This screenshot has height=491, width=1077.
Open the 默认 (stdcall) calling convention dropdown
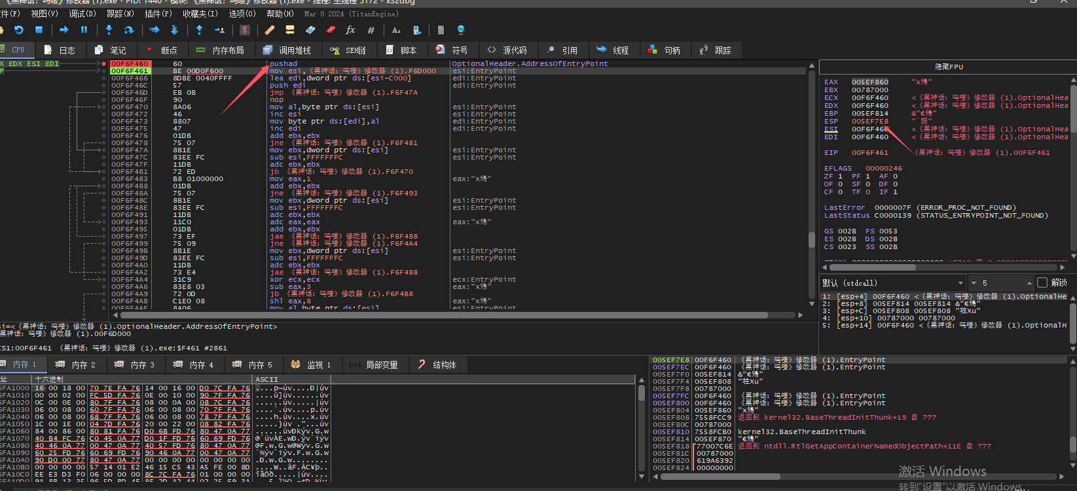point(893,283)
